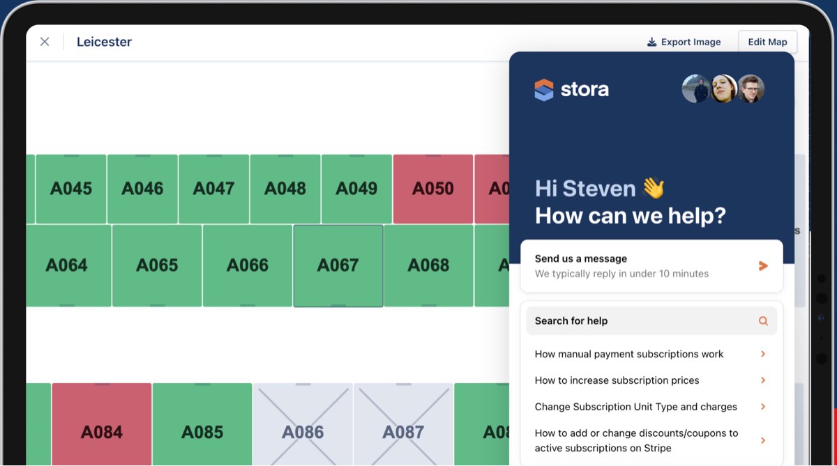The height and width of the screenshot is (466, 837).
Task: Select the highlighted unit A067
Action: tap(338, 265)
